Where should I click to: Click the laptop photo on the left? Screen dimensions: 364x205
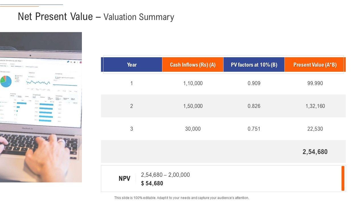click(x=41, y=107)
